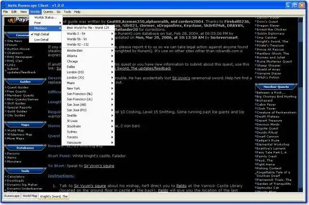Viewport: 309px width, 205px height.
Task: Follow the Reldo link in step one
Action: (182, 186)
